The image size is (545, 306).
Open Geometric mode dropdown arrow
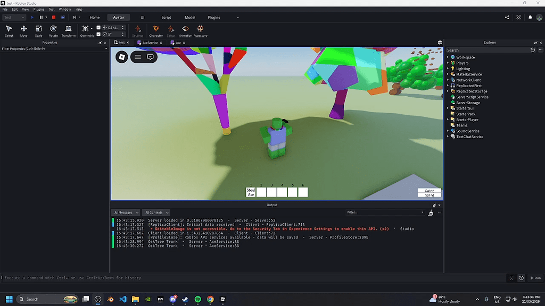(92, 29)
